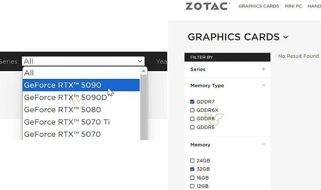Check the GDDR5 checkbox
This screenshot has width=321, height=190.
pyautogui.click(x=192, y=127)
